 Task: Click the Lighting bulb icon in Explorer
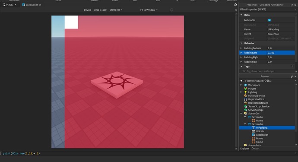[246, 92]
